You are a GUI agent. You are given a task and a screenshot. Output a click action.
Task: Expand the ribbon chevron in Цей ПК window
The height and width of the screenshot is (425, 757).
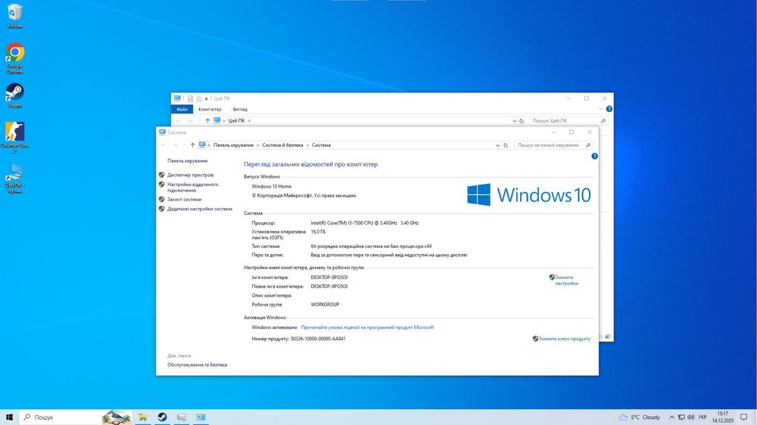(x=600, y=109)
